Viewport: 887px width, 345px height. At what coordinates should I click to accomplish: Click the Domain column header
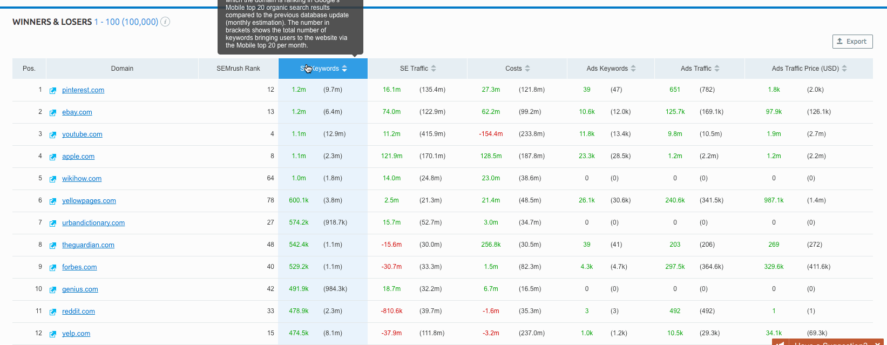pos(122,69)
